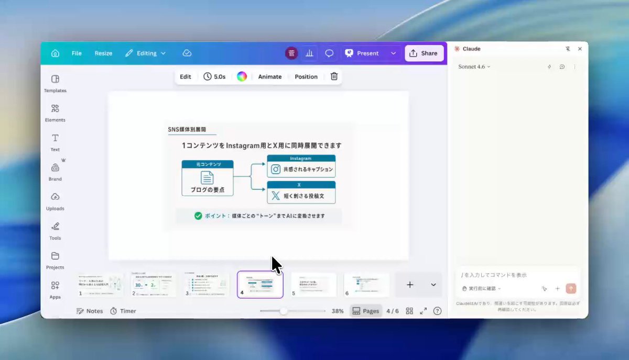Screen dimensions: 629x360
Task: Pin the Claude side panel
Action: point(568,49)
